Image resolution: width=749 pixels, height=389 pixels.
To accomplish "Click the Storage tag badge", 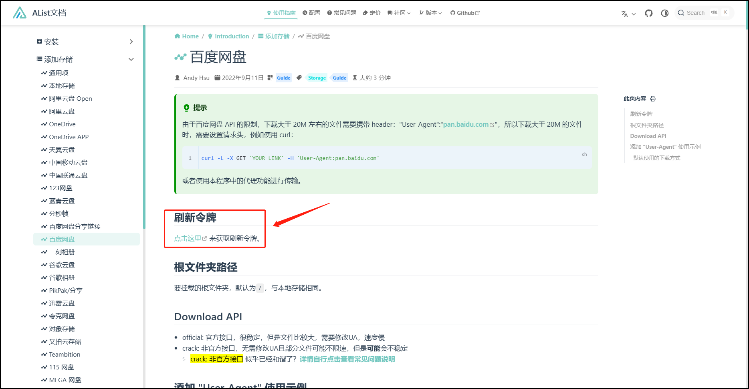I will [317, 78].
